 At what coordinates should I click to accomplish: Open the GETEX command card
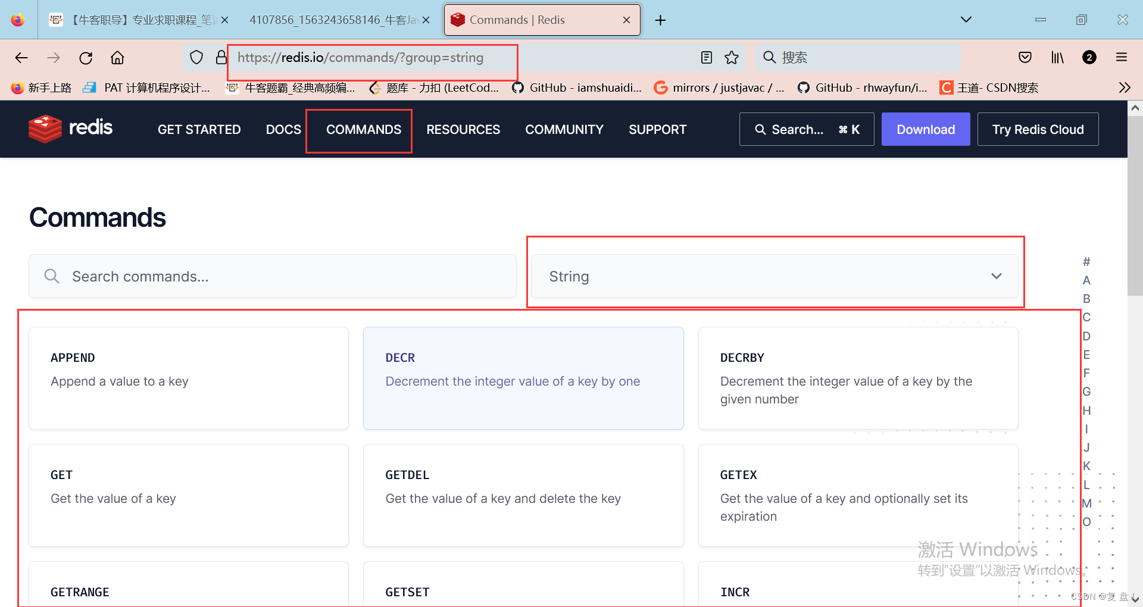pos(858,495)
